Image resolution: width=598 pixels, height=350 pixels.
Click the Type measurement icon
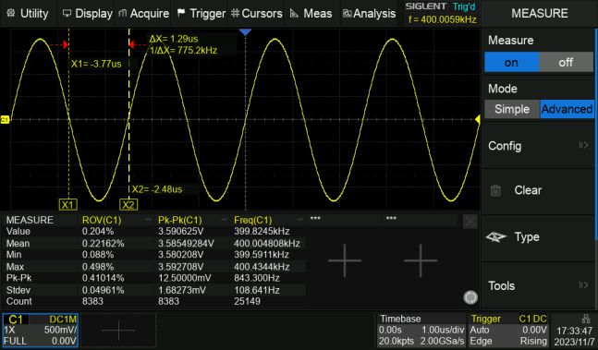coord(496,237)
